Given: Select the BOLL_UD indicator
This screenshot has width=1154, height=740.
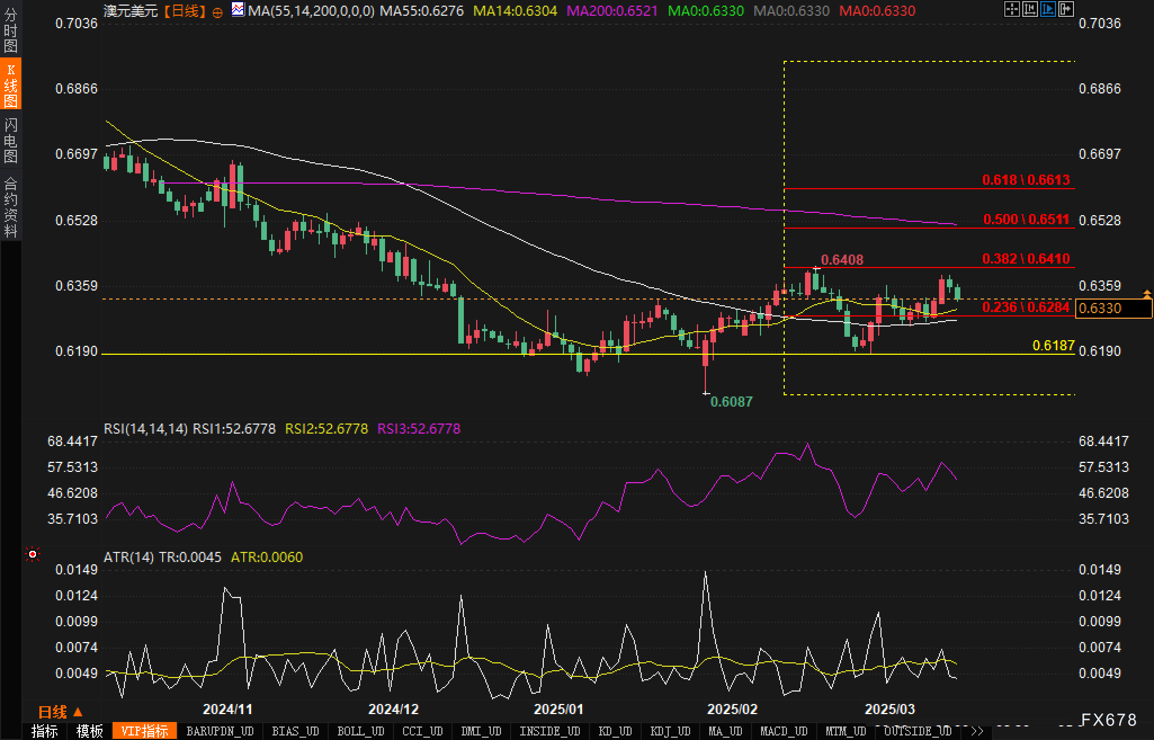Looking at the screenshot, I should coord(360,731).
